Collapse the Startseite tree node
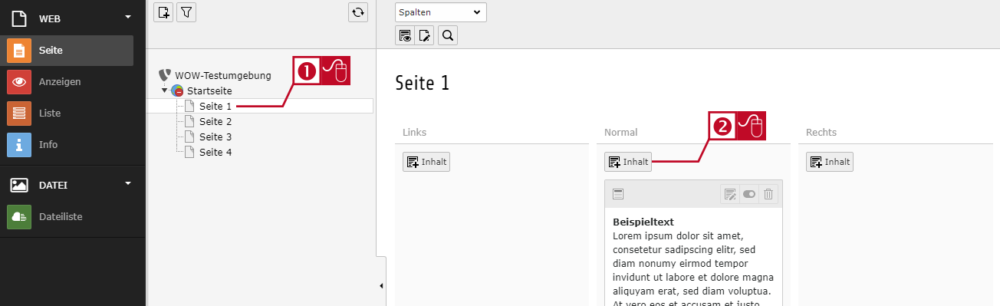Image resolution: width=1000 pixels, height=306 pixels. click(164, 90)
